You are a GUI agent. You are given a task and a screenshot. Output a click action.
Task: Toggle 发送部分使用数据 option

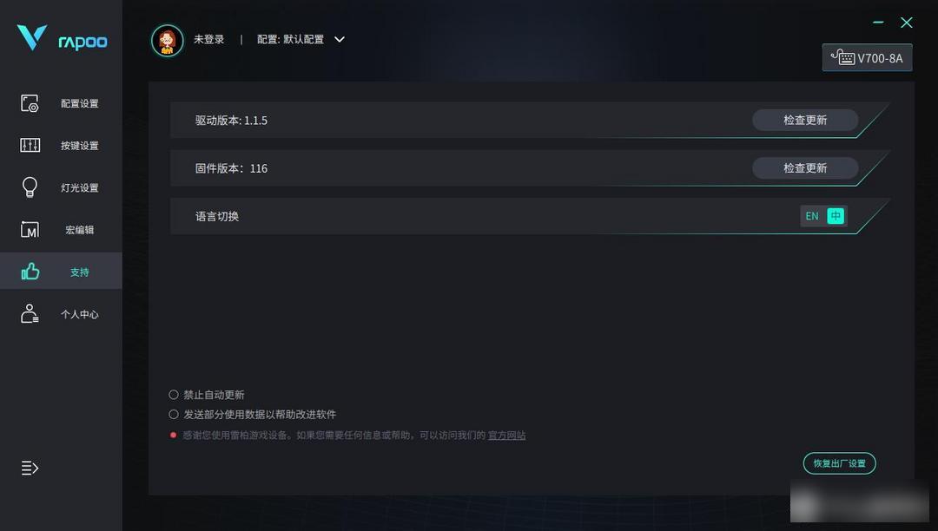pyautogui.click(x=174, y=415)
